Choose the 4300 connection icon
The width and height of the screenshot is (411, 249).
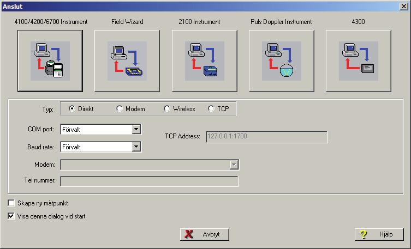click(358, 61)
